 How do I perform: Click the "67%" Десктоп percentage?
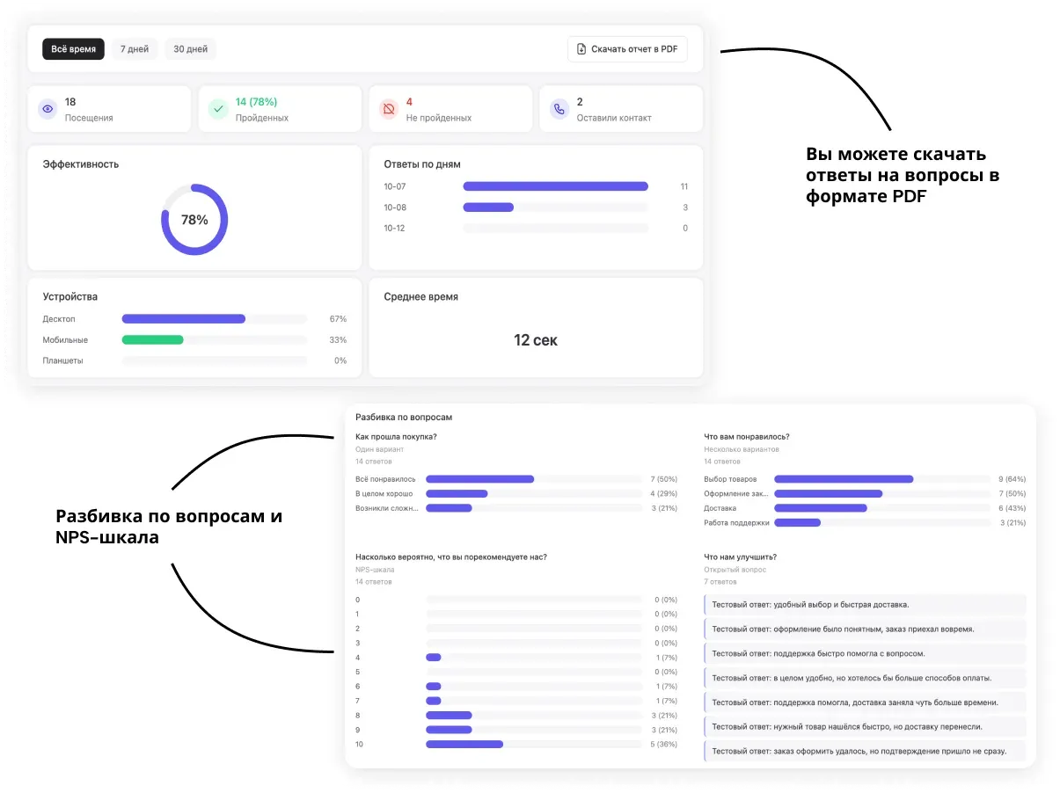(339, 318)
